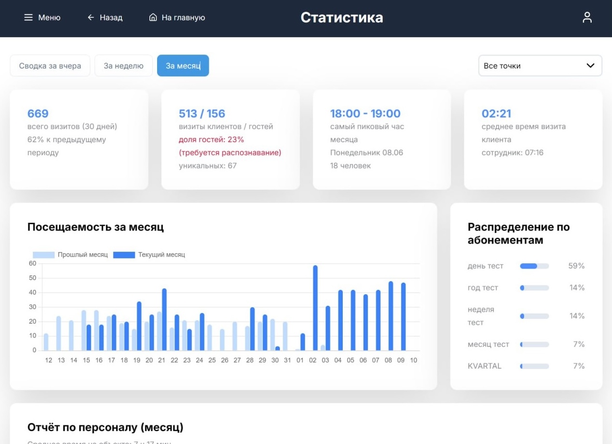Select the За месяц tab
This screenshot has height=444, width=612.
183,66
